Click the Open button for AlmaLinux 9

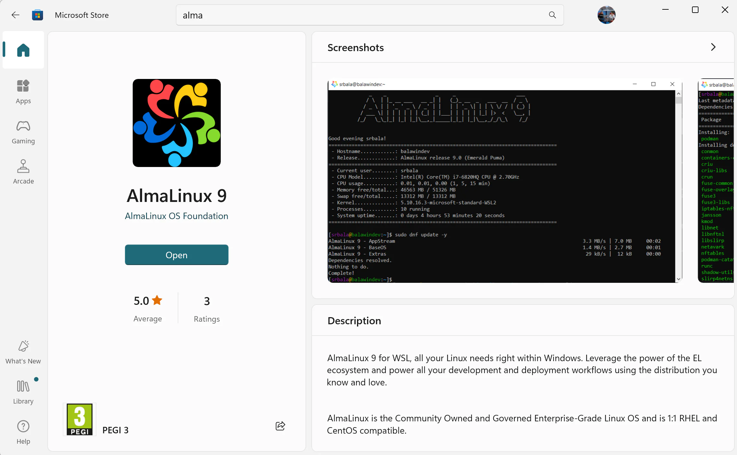(x=176, y=255)
